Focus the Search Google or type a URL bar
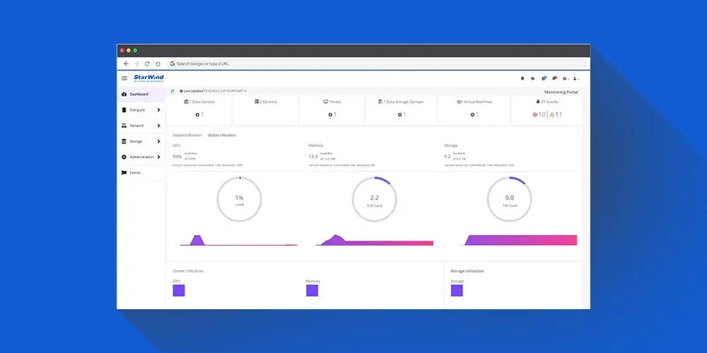This screenshot has width=707, height=353. point(377,64)
